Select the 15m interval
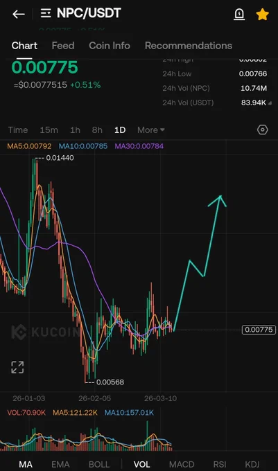278x471 pixels. point(49,130)
